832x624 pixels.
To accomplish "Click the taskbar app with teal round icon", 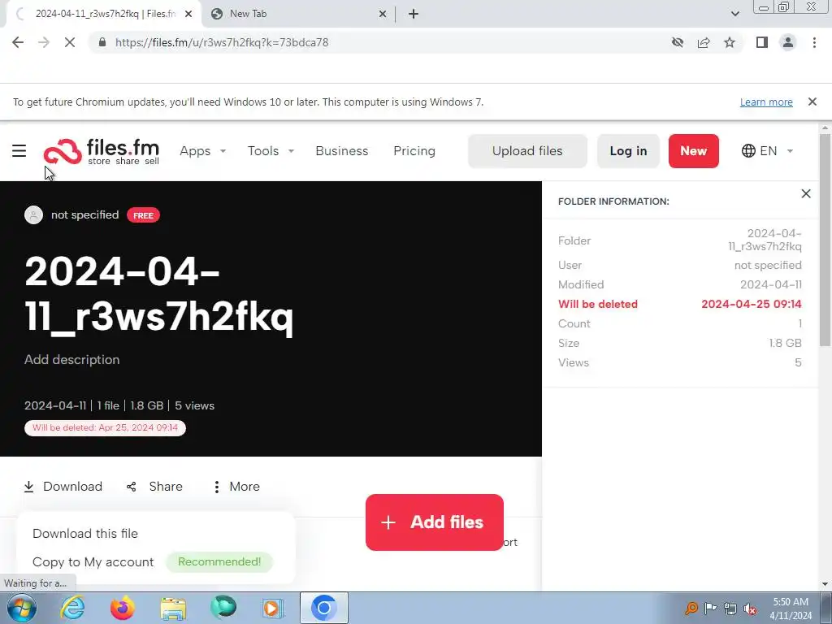I will (223, 608).
